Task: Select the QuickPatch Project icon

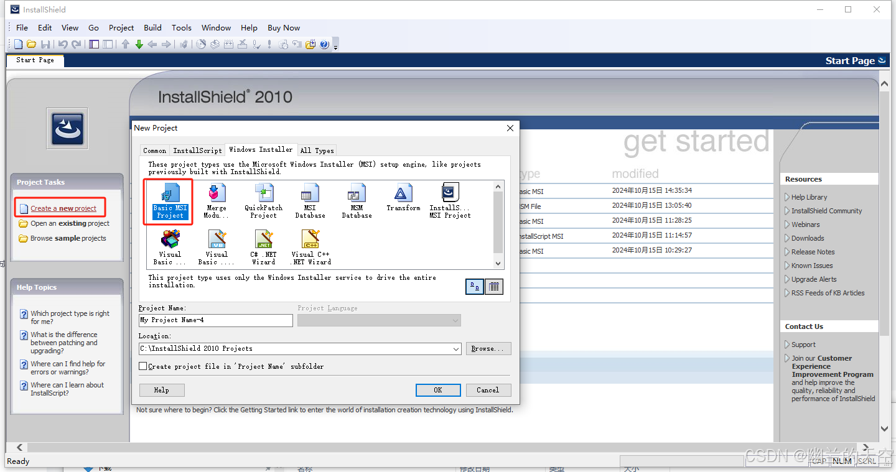Action: (x=263, y=201)
